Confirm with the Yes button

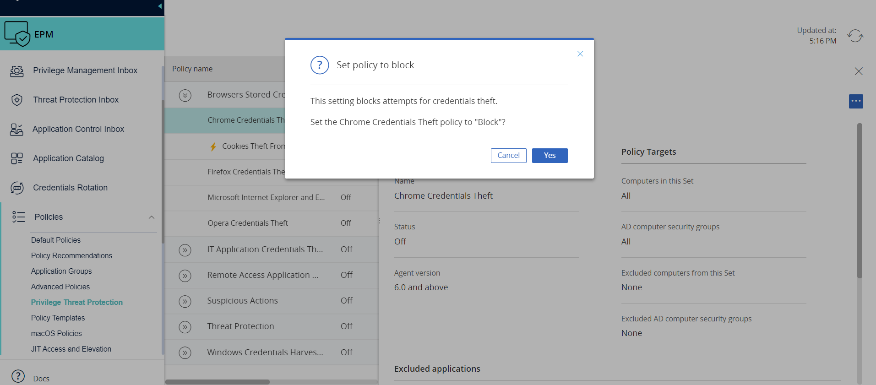click(550, 156)
